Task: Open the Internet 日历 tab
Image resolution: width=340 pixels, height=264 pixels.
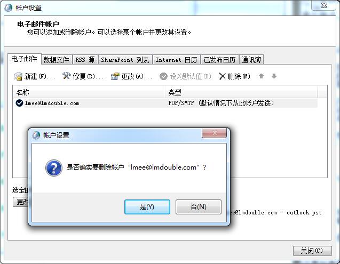Action: 176,60
